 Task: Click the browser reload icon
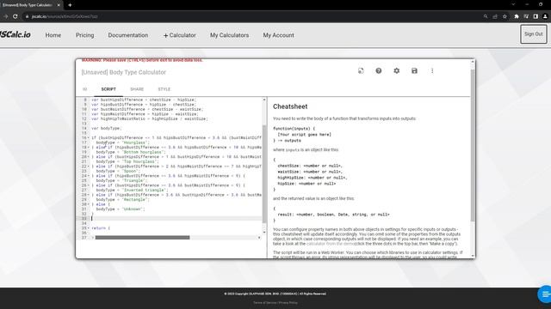click(x=15, y=16)
